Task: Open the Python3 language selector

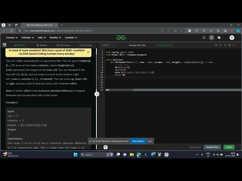Action: click(x=109, y=45)
